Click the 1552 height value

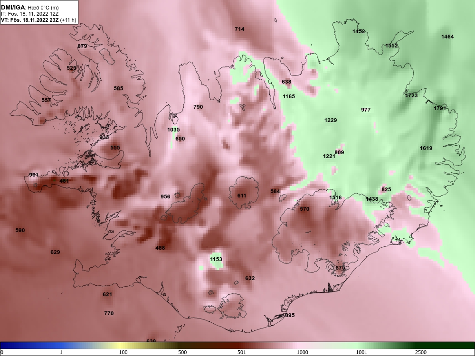coord(391,46)
